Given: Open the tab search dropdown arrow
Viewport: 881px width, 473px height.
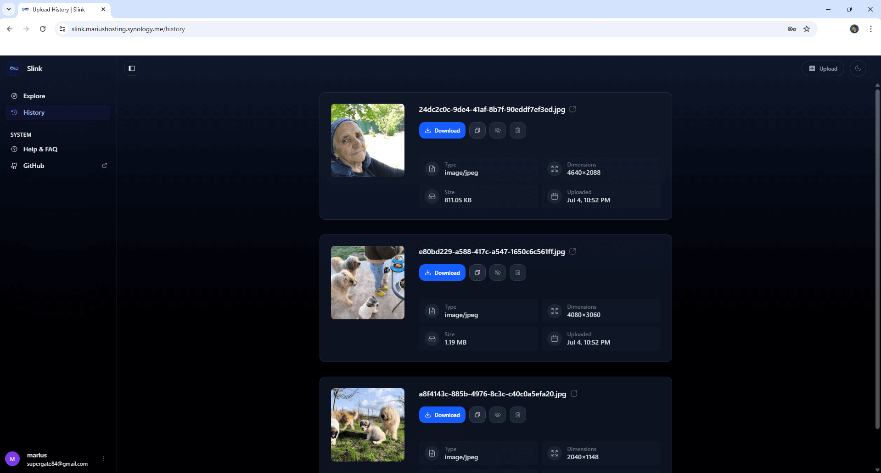Looking at the screenshot, I should tap(9, 9).
